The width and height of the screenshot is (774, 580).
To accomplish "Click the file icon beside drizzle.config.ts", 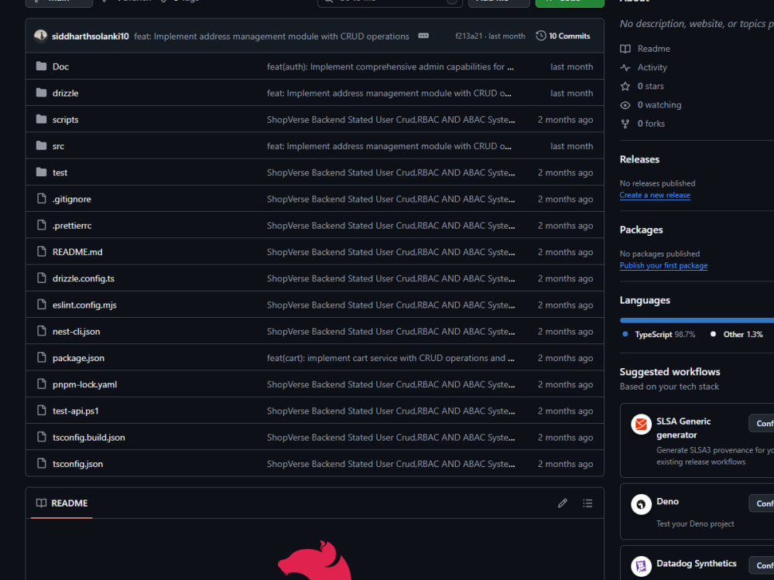I will coord(42,278).
